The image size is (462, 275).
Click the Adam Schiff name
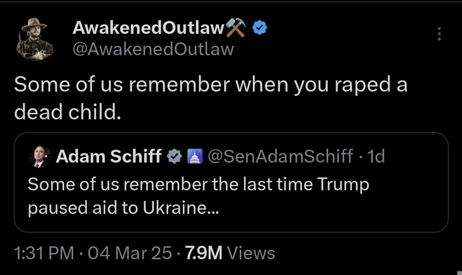coord(109,156)
